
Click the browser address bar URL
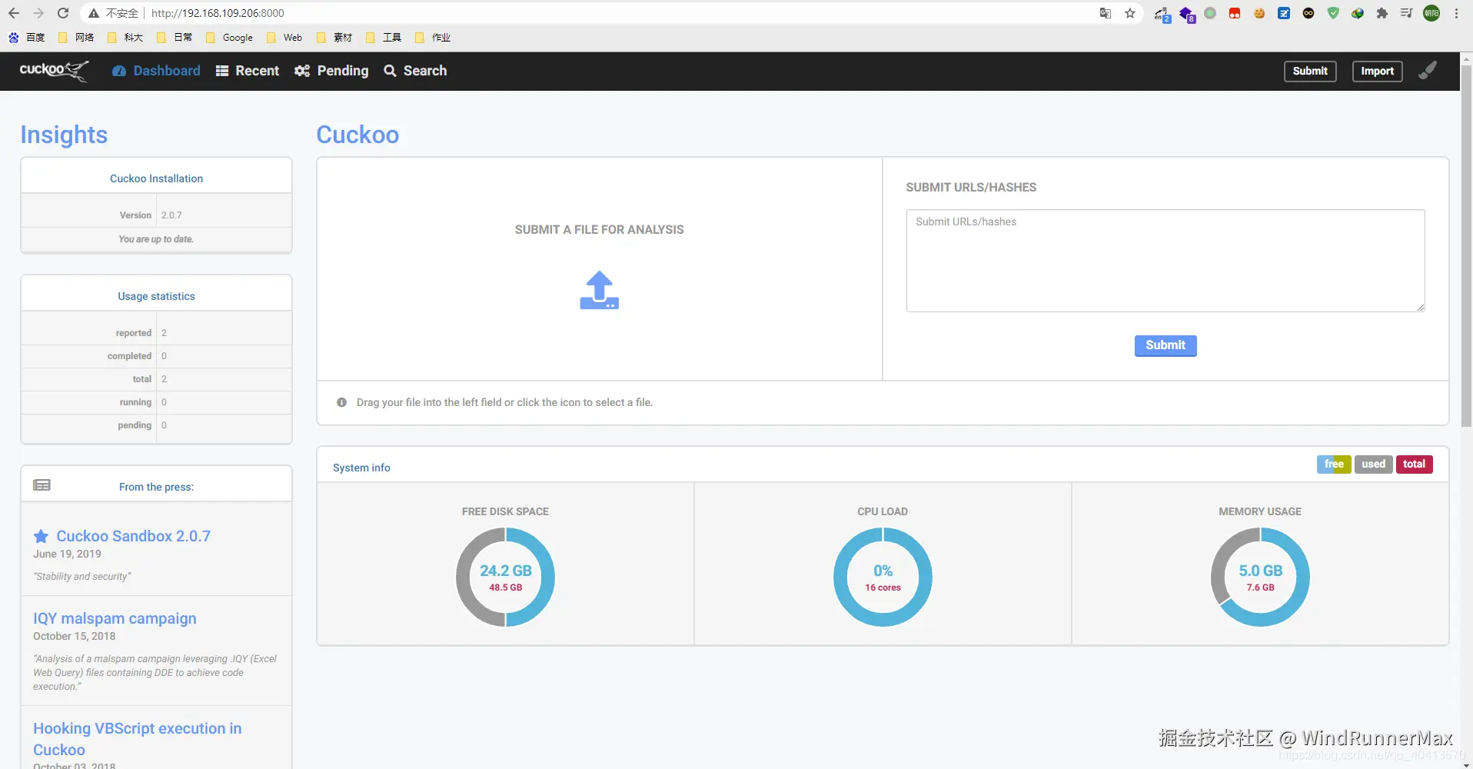[218, 13]
